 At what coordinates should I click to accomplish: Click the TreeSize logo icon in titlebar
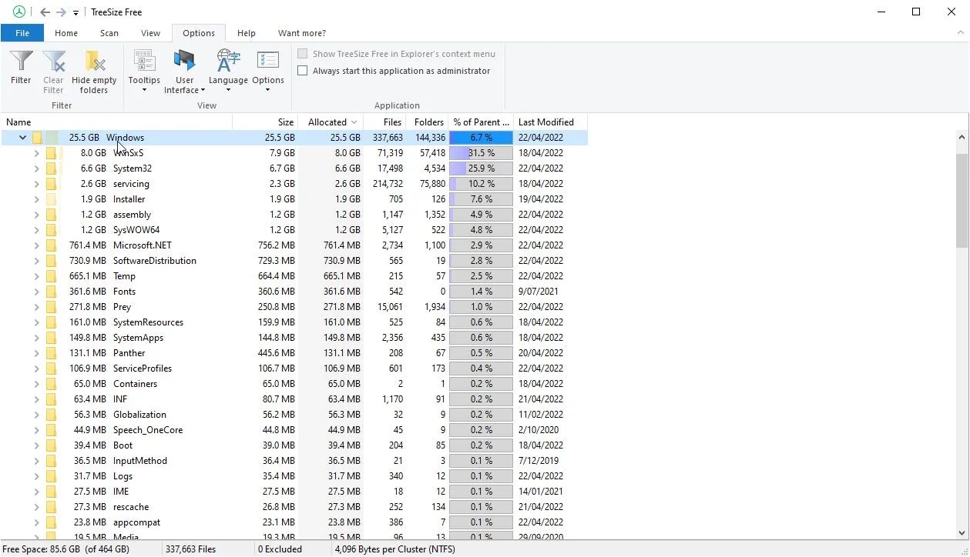point(18,12)
